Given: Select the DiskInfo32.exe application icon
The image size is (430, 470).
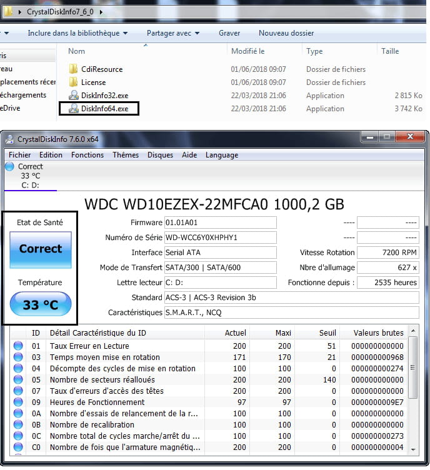Looking at the screenshot, I should tap(74, 96).
